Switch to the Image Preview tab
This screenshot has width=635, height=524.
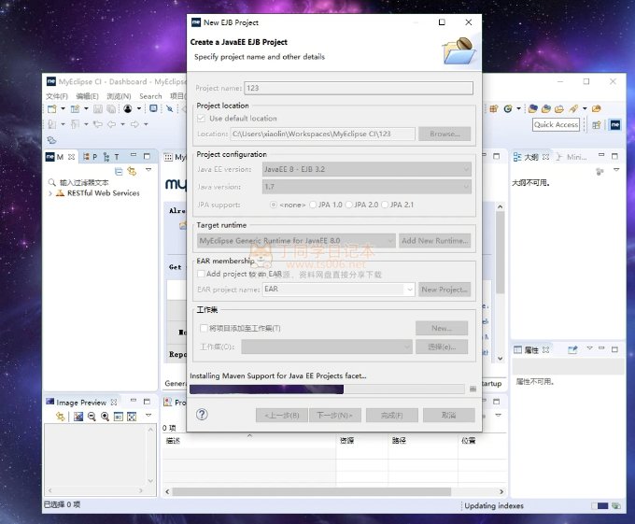80,403
